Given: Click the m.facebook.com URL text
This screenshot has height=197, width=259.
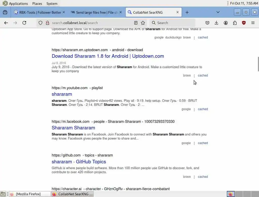Looking at the screenshot, I should (x=71, y=122).
